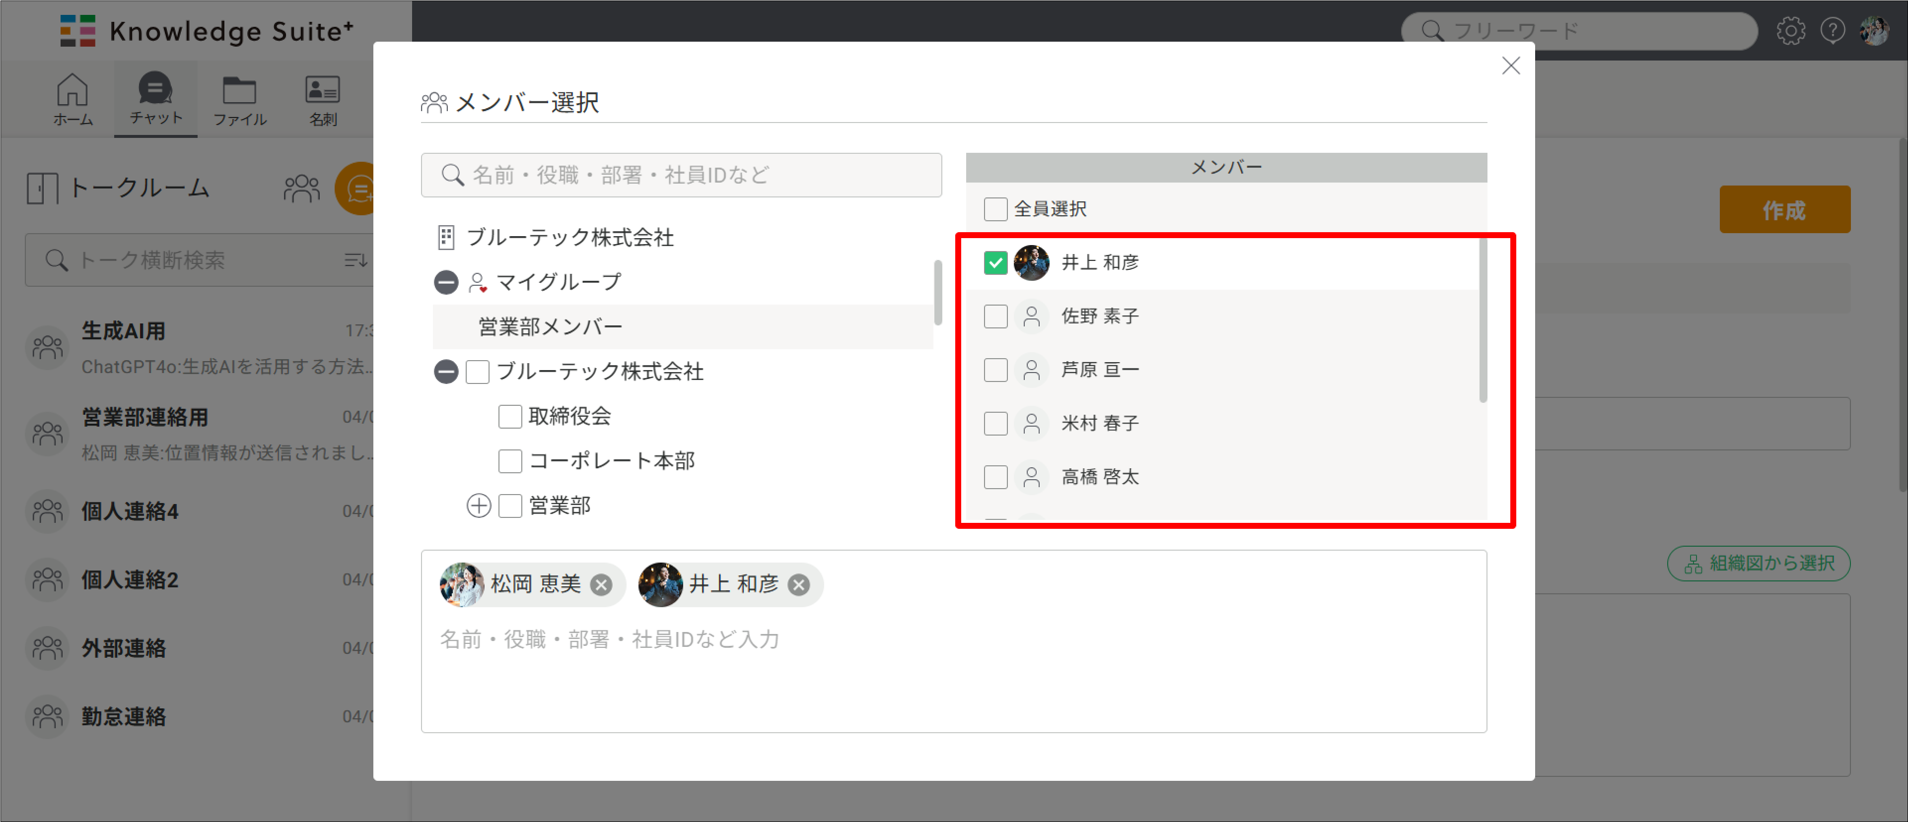This screenshot has width=1908, height=822.
Task: Click the orange new chat icon
Action: coord(356,189)
